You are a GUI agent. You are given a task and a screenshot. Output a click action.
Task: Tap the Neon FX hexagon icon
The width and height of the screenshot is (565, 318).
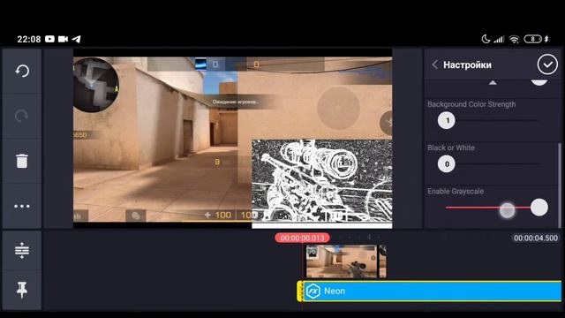point(313,291)
